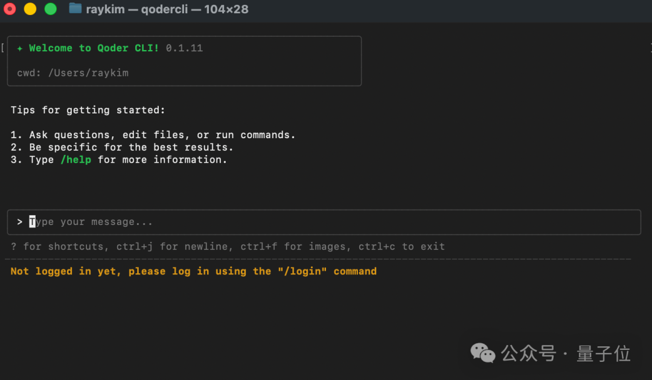652x380 pixels.
Task: Click the green /help command text
Action: click(x=75, y=160)
